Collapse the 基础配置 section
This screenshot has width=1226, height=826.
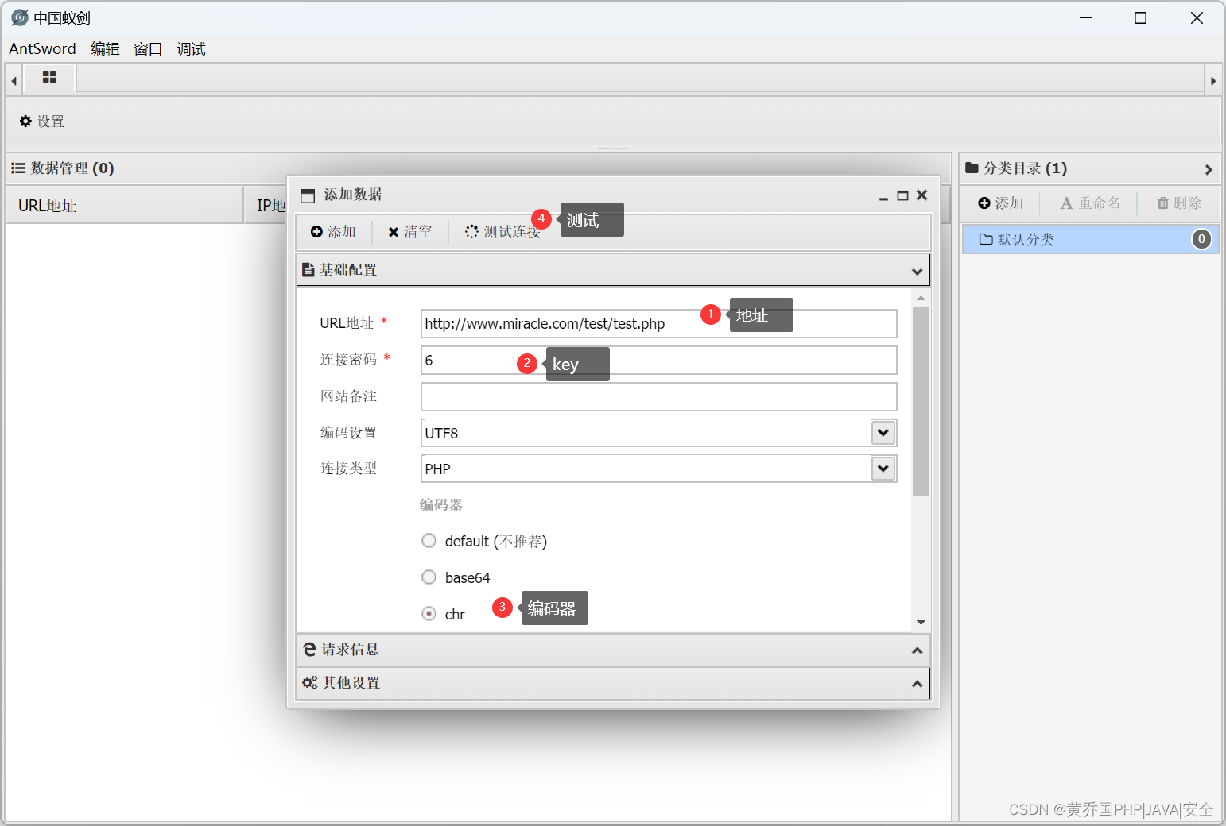point(917,272)
